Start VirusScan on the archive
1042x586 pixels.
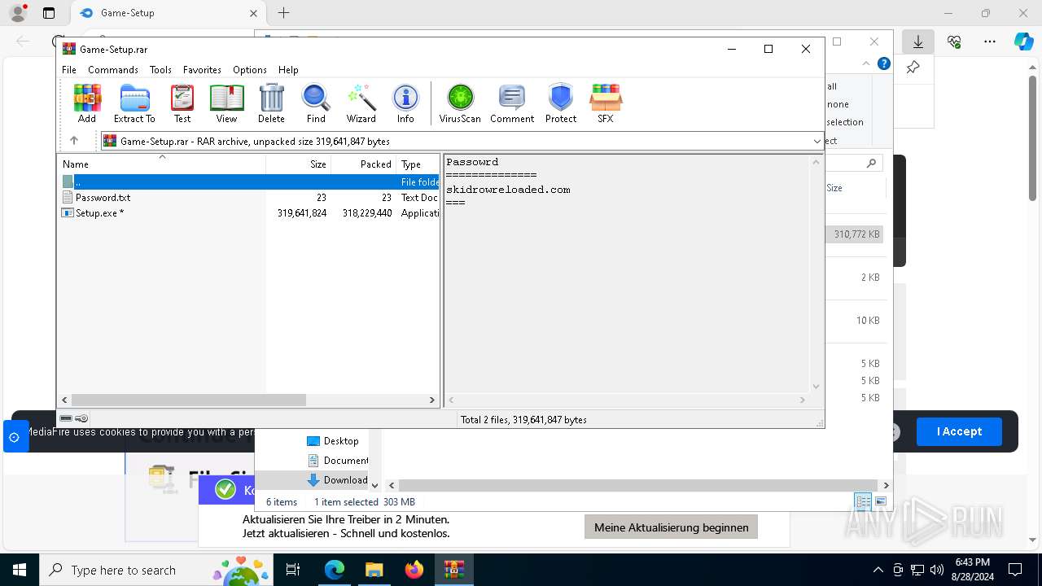(460, 103)
